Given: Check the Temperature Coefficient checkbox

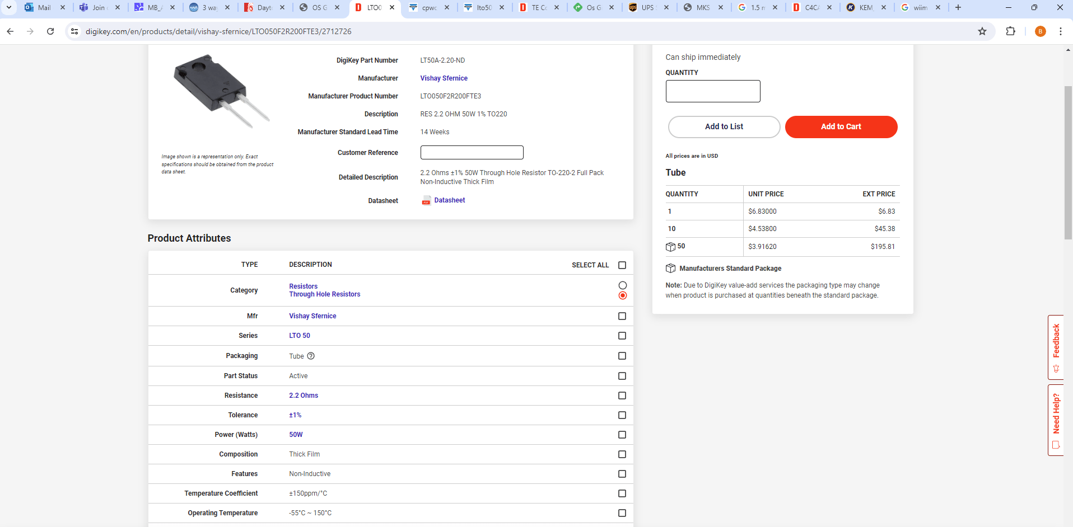Looking at the screenshot, I should [622, 493].
